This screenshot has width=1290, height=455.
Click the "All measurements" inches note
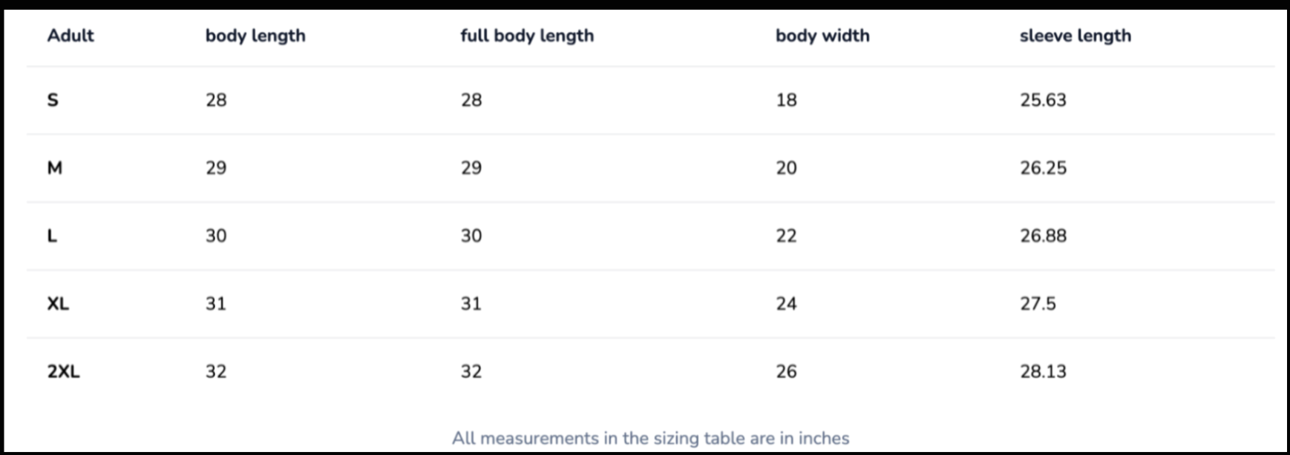(650, 438)
